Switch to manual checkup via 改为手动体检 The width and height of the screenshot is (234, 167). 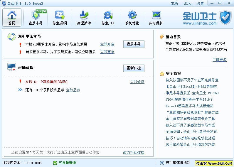click(x=134, y=153)
